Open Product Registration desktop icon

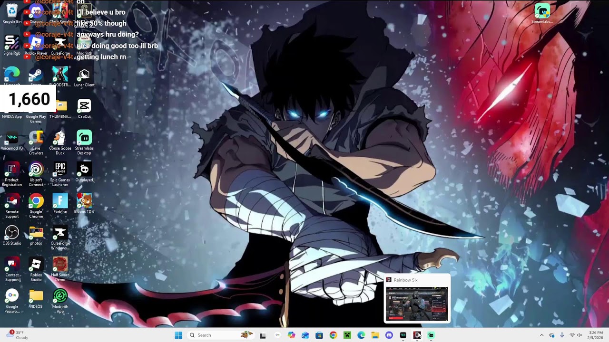coord(12,175)
